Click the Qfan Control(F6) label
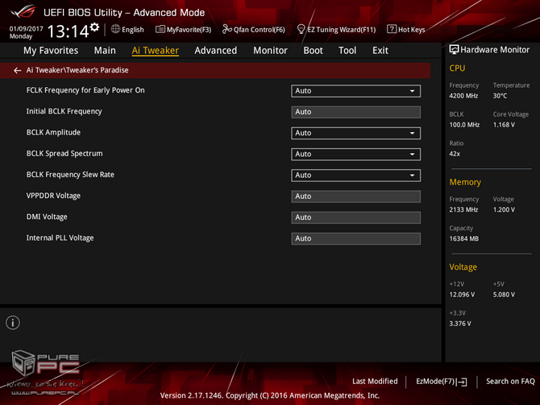The image size is (540, 405). 260,30
